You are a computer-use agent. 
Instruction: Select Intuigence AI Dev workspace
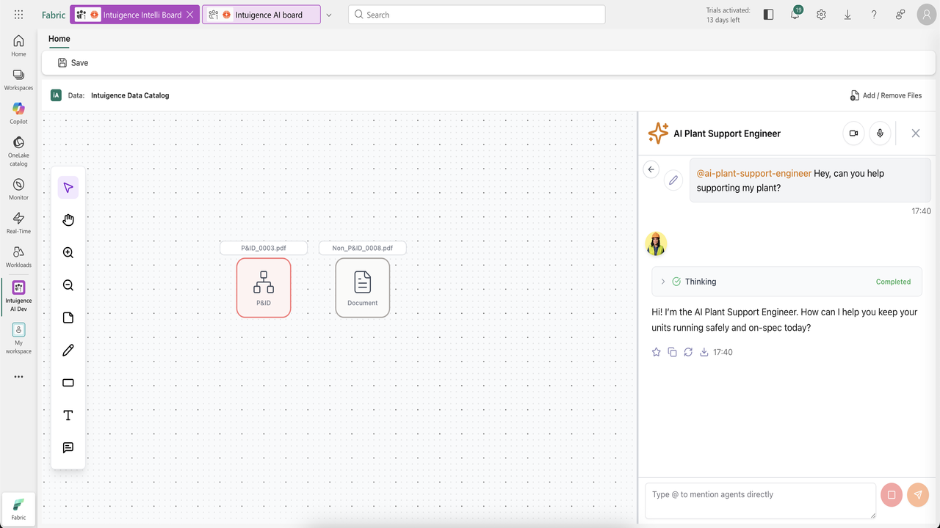coord(18,296)
